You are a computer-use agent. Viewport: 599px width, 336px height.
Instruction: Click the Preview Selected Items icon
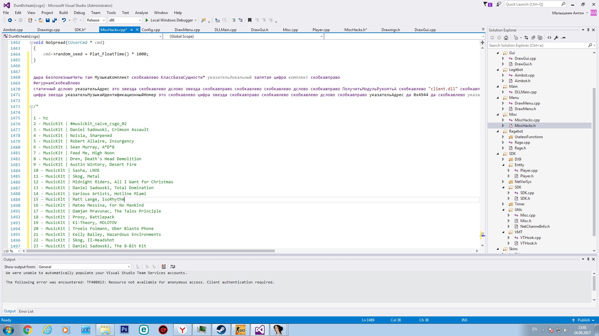(563, 38)
